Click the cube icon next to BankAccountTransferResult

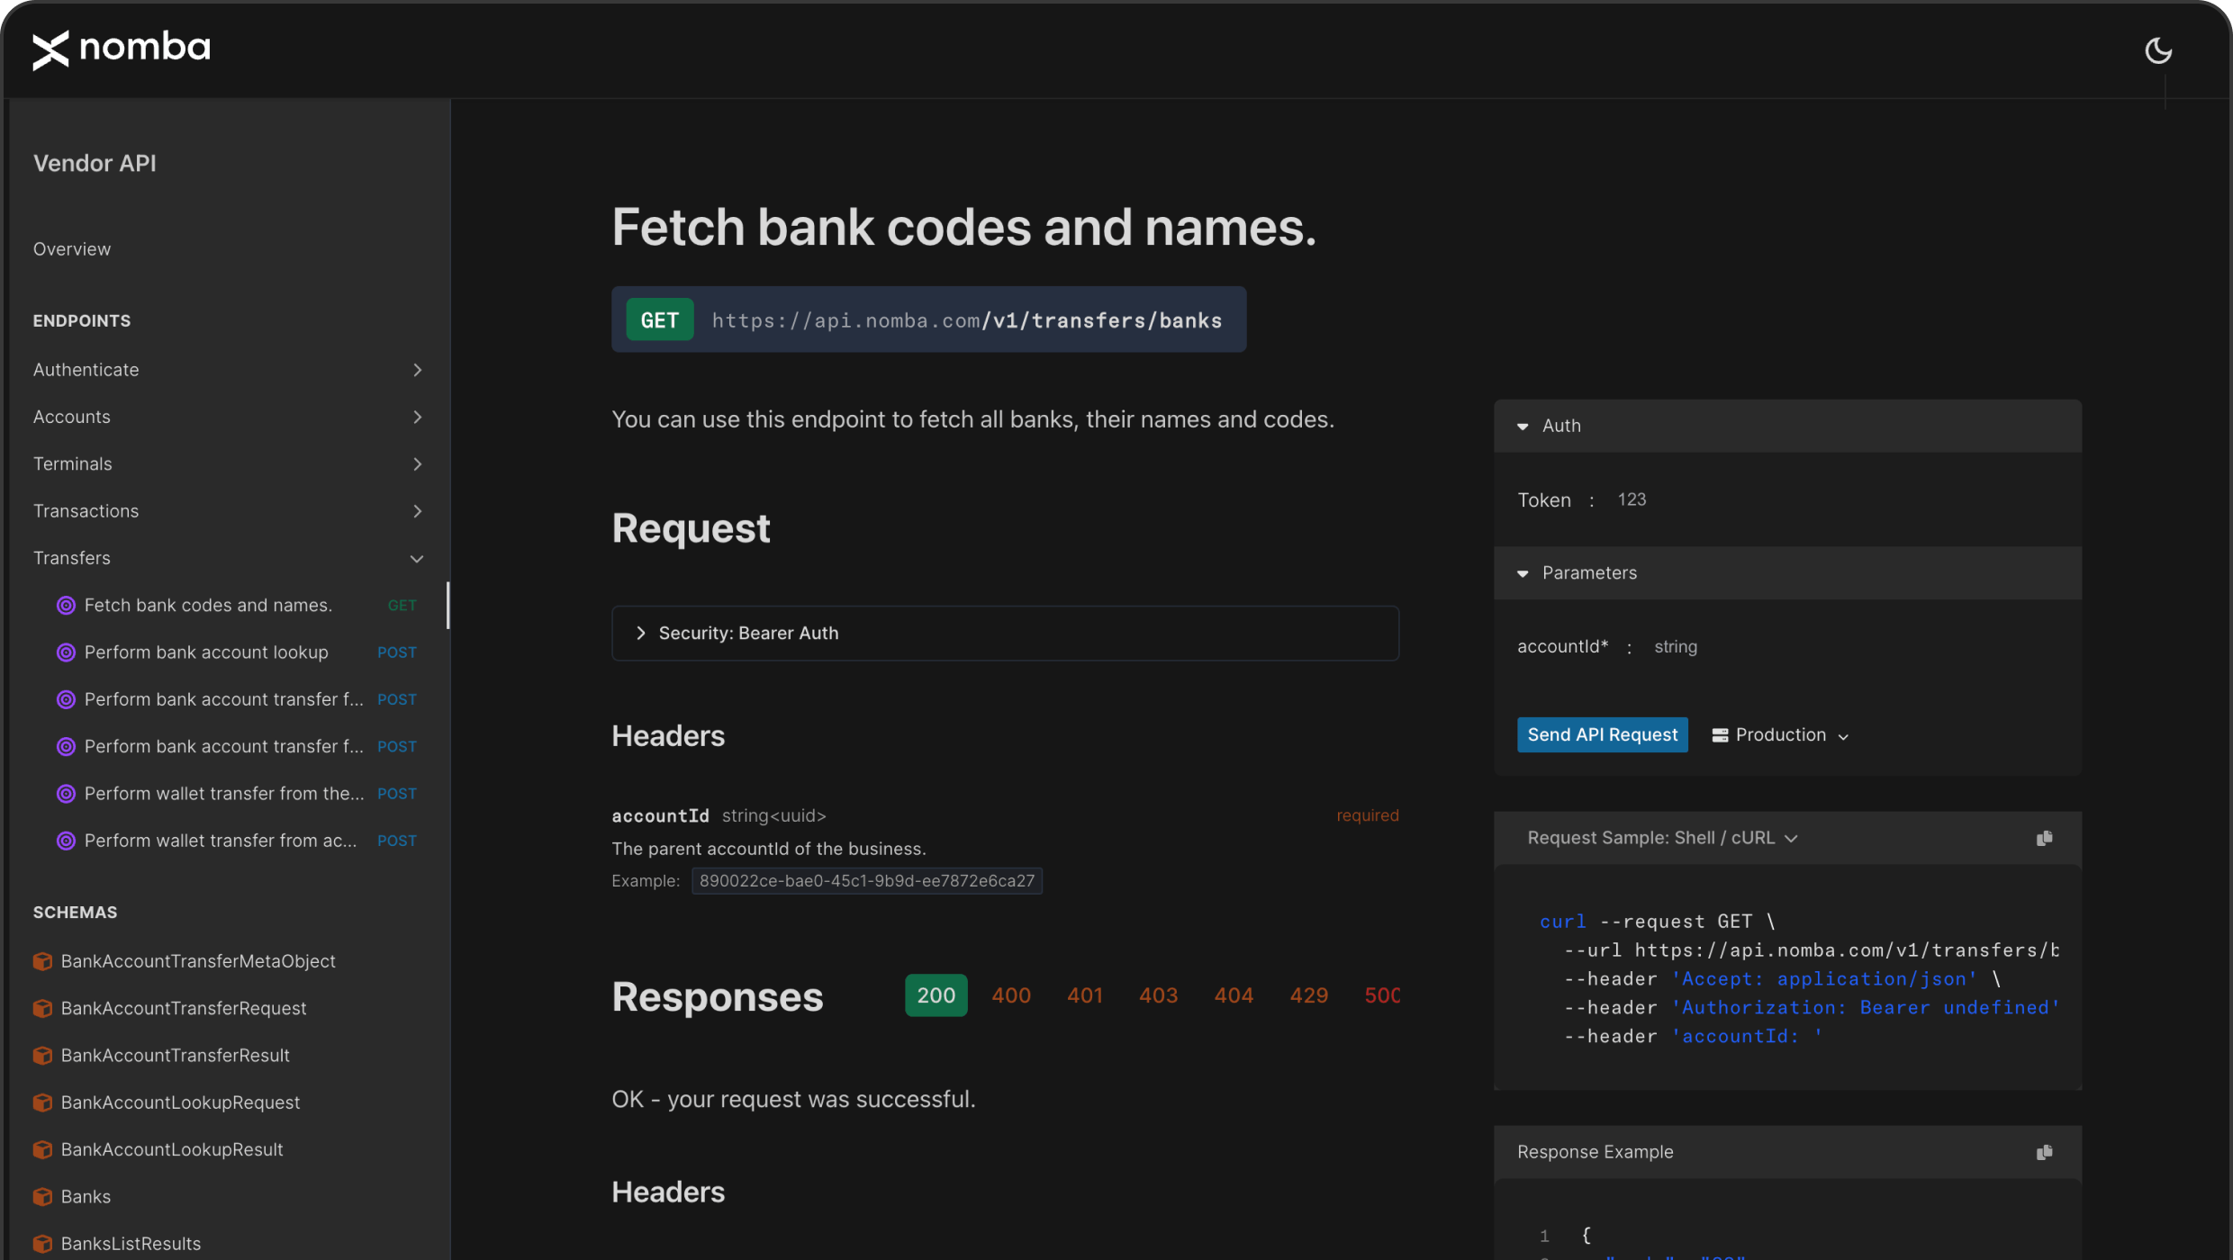(42, 1056)
